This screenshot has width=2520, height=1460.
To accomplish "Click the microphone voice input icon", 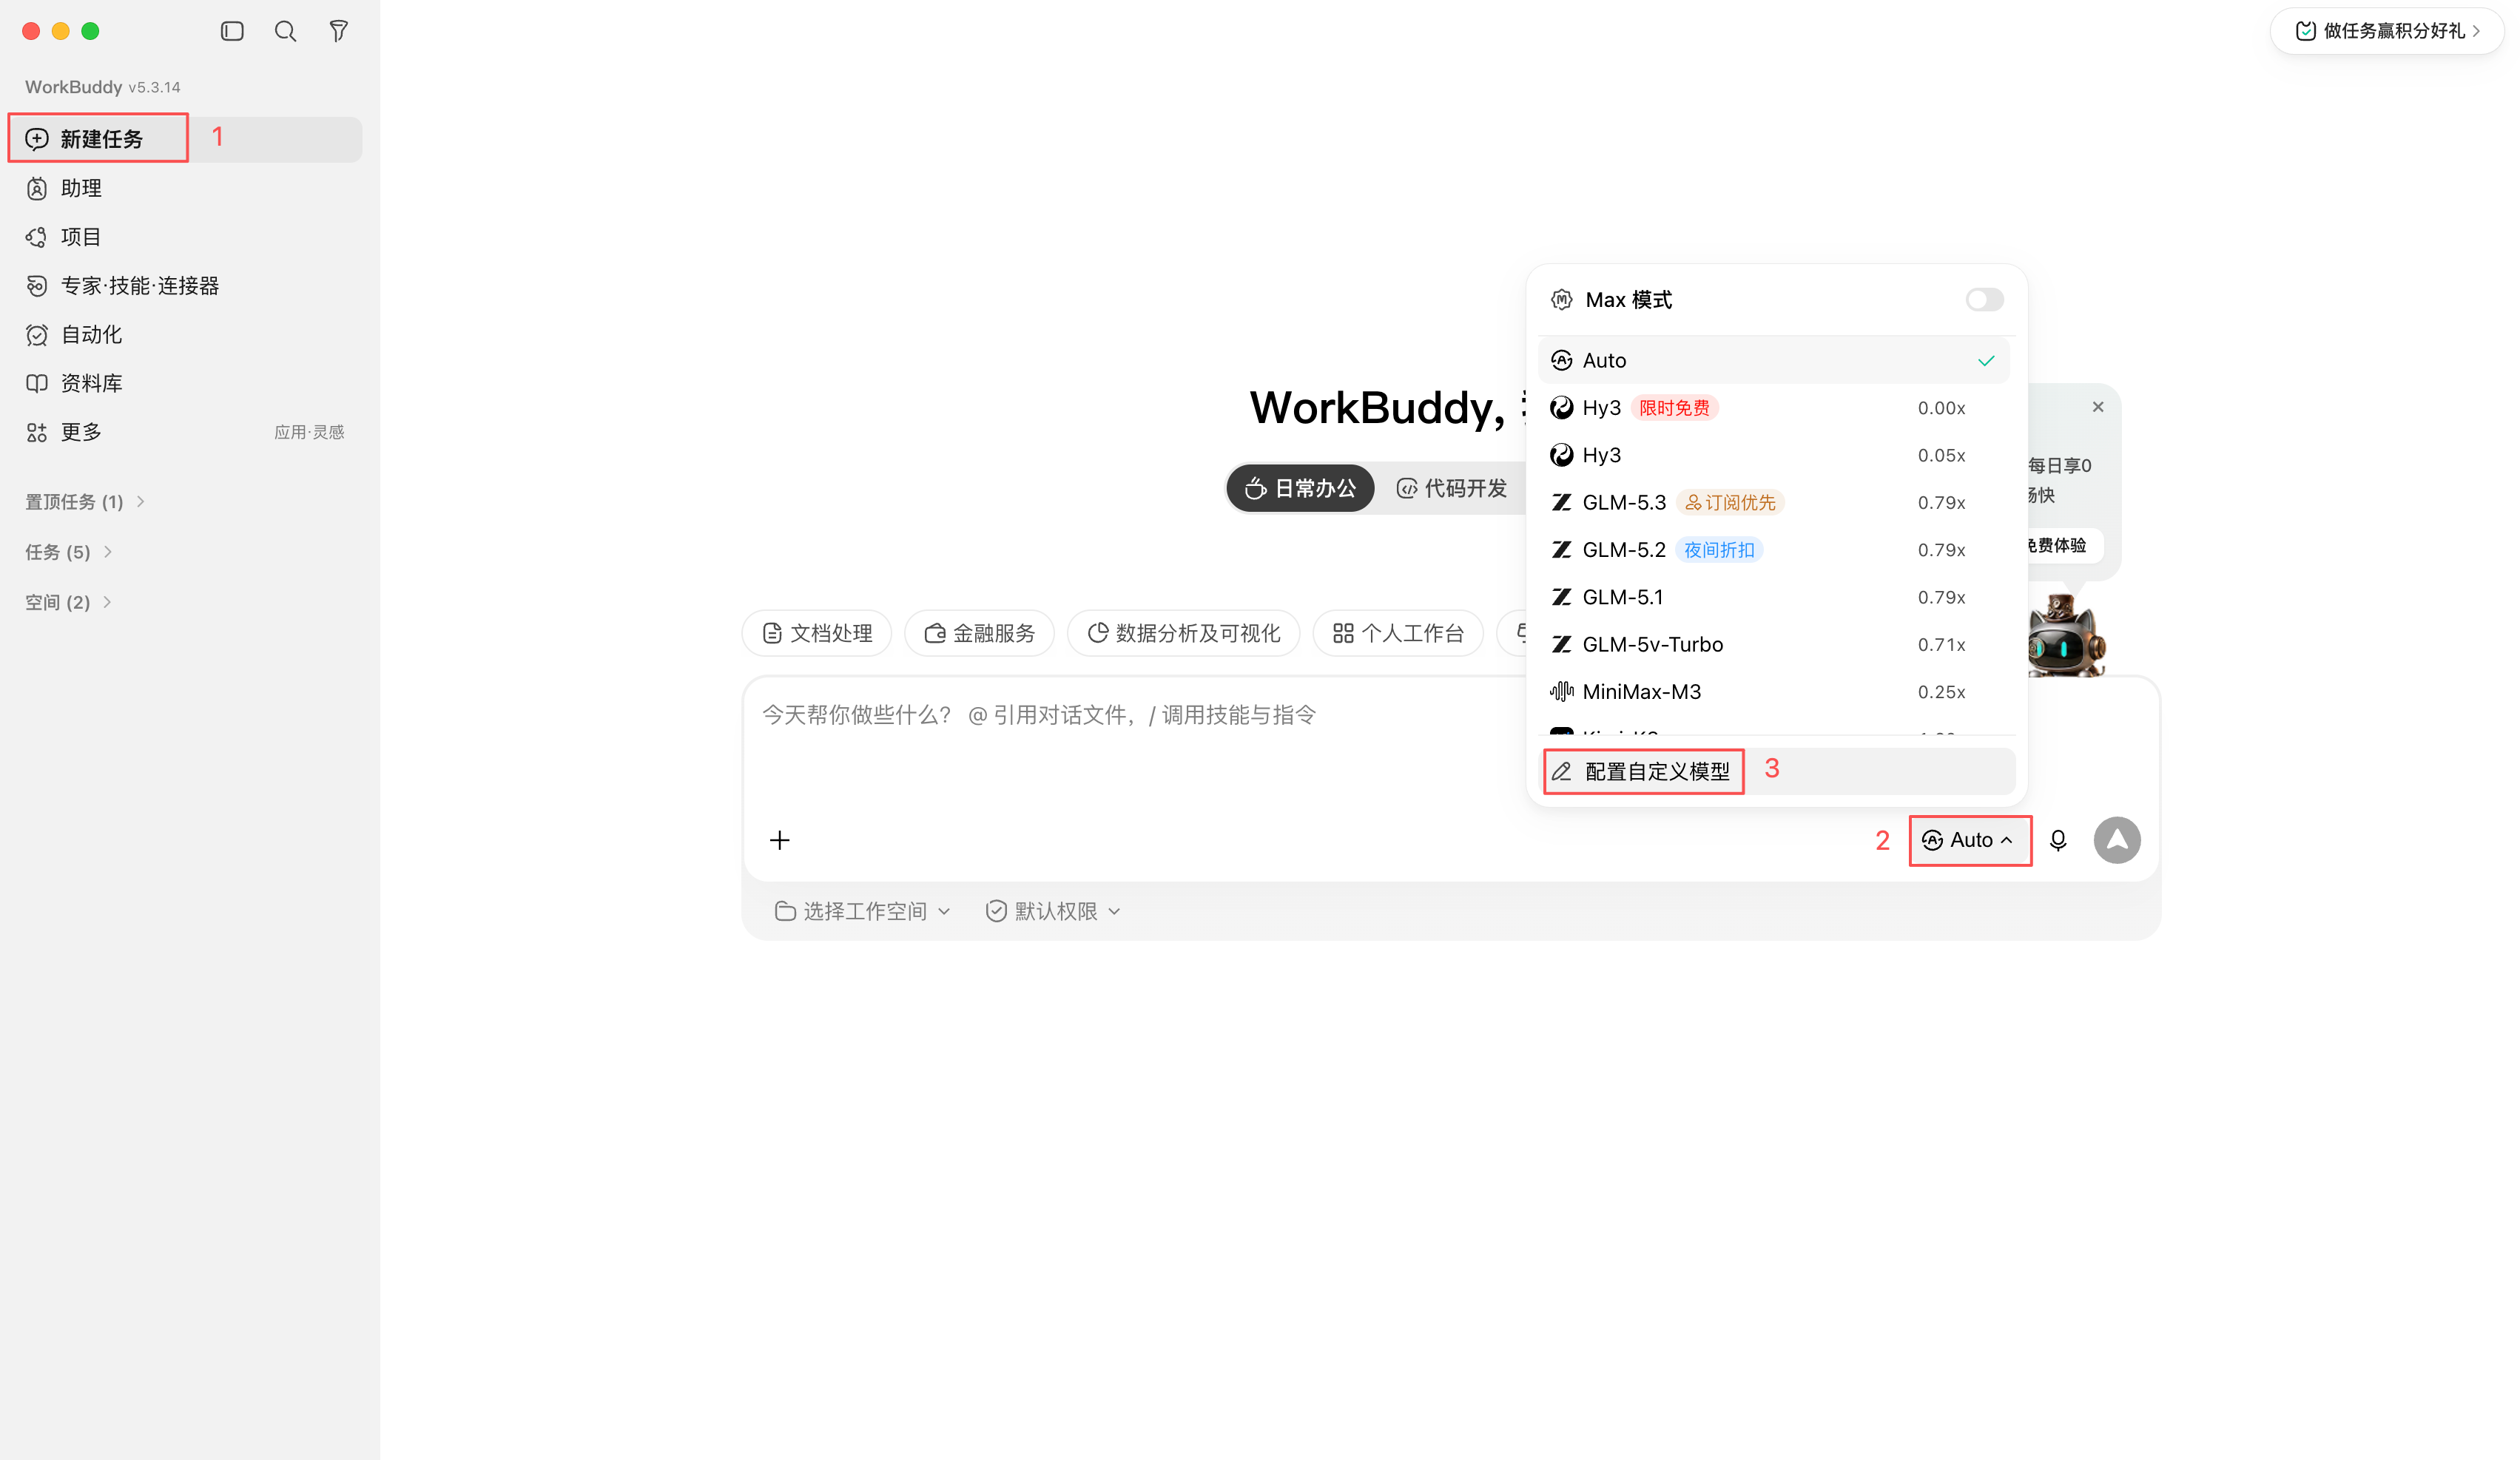I will [x=2058, y=840].
